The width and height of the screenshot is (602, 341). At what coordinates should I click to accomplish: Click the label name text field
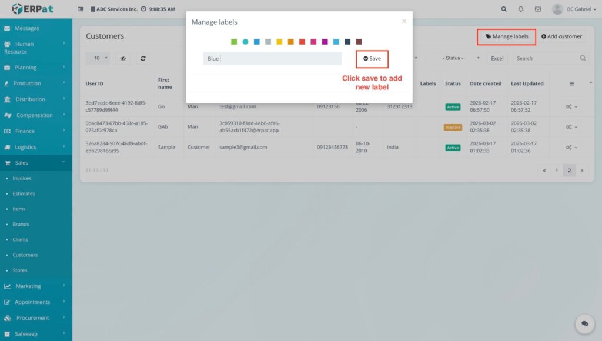272,59
